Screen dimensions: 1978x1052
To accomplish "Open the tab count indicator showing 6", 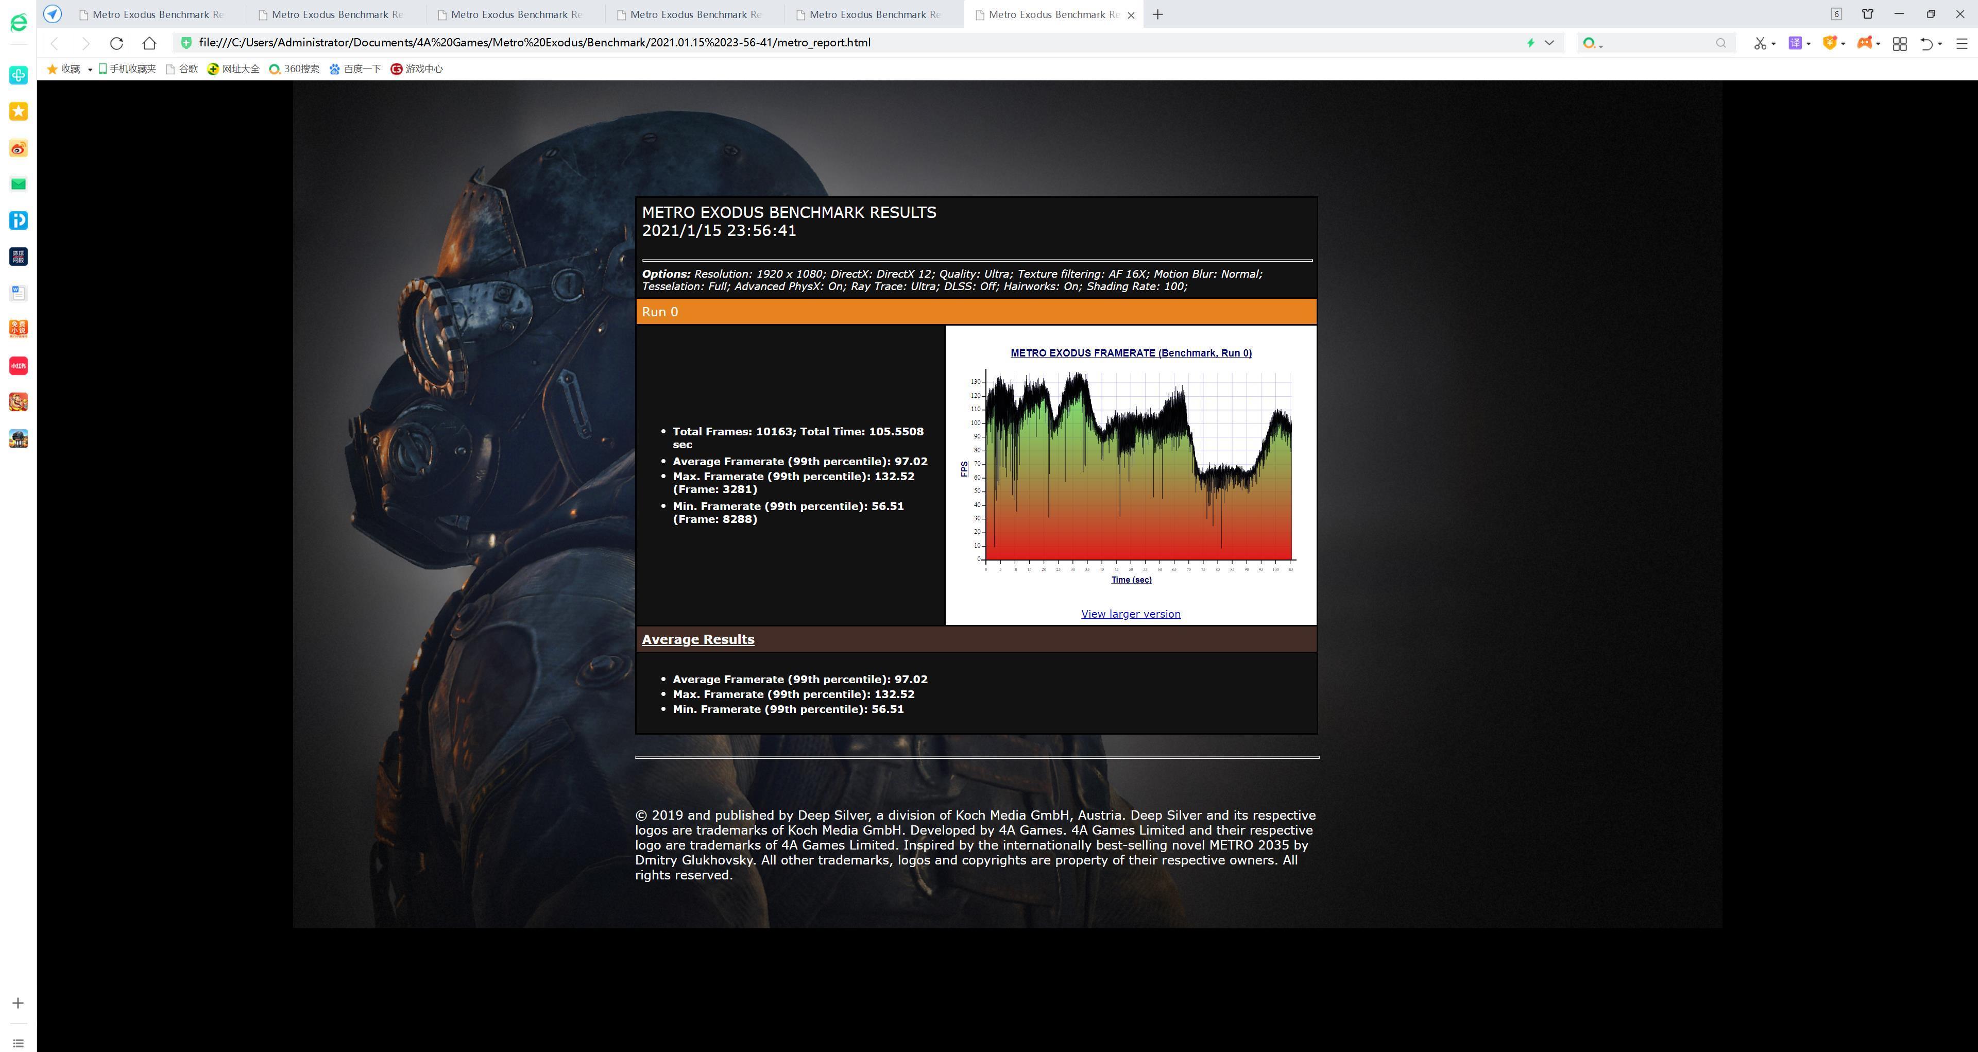I will [1836, 14].
